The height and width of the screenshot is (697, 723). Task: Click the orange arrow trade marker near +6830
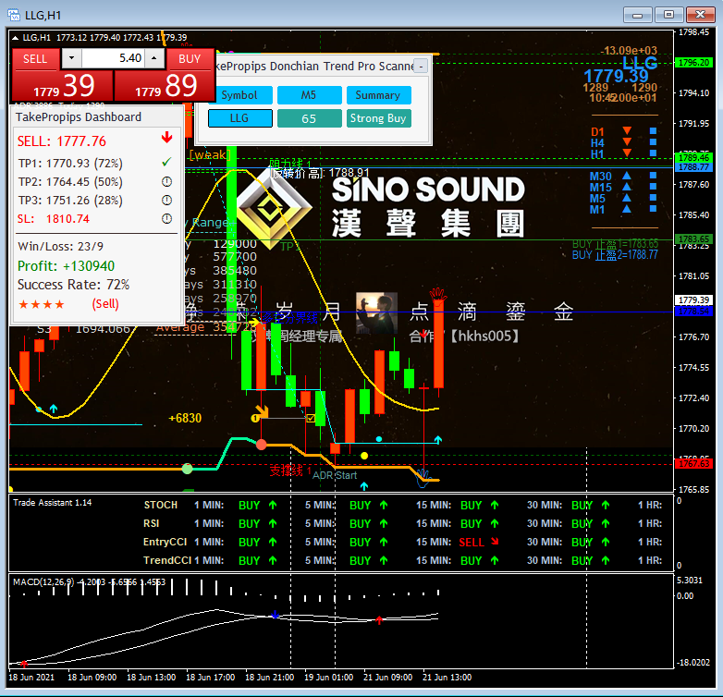pos(262,411)
